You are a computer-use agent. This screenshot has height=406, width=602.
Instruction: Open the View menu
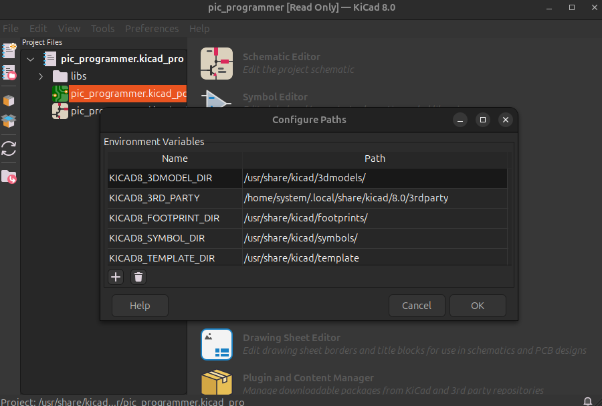[x=69, y=29]
